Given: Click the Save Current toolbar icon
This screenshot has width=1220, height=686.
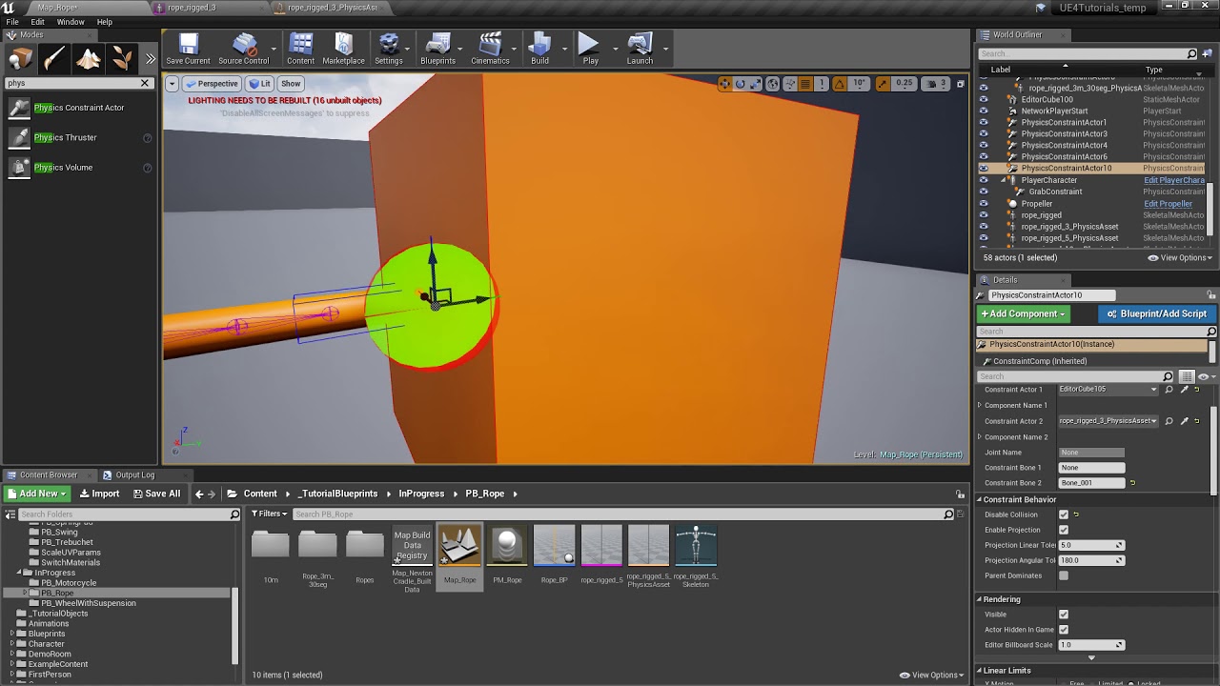Looking at the screenshot, I should (188, 49).
